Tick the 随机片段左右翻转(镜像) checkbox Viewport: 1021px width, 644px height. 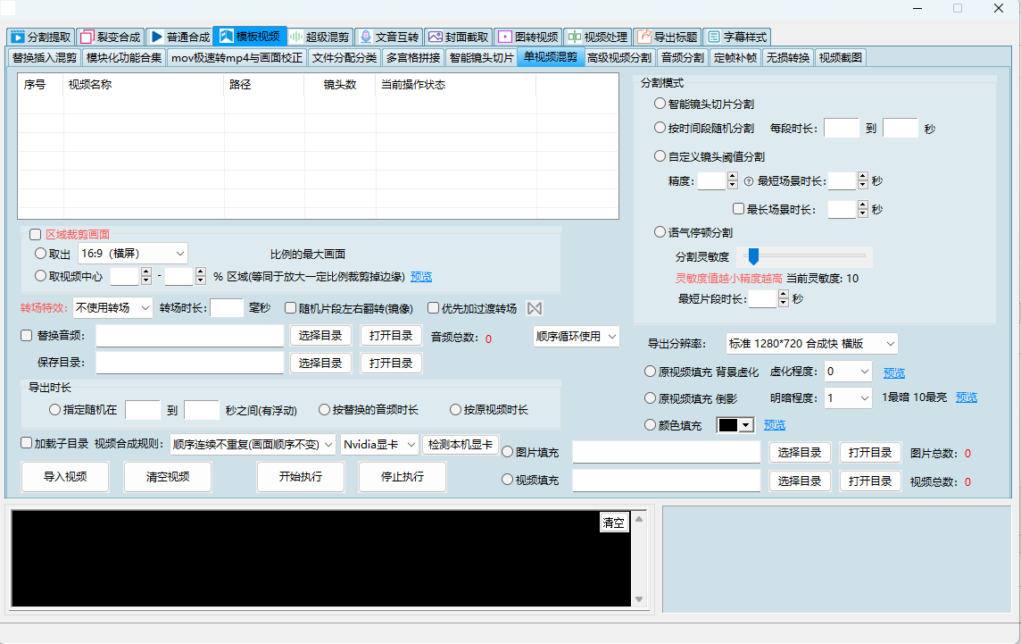[291, 308]
